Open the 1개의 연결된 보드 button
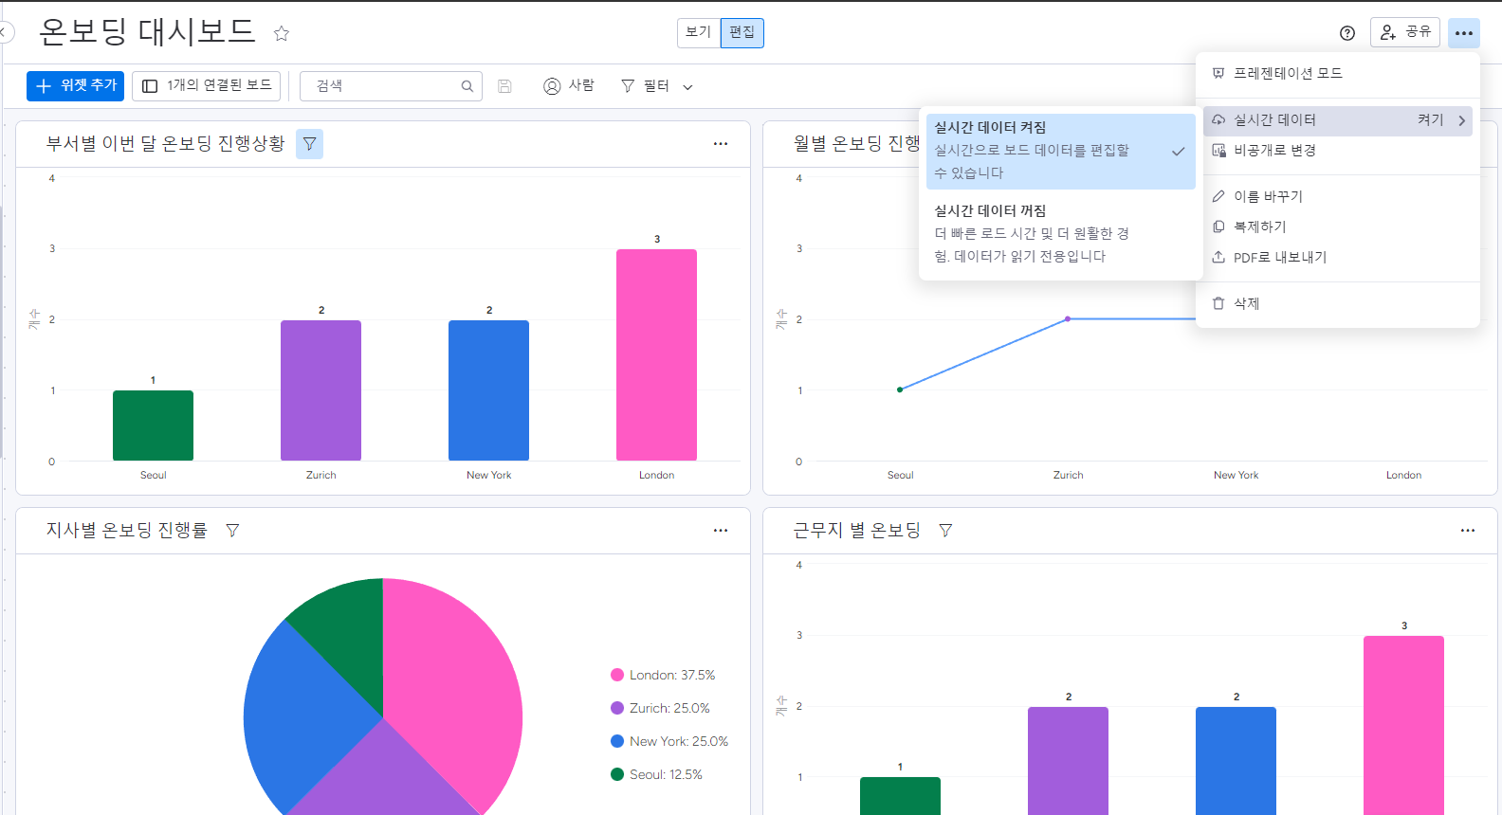 pyautogui.click(x=207, y=85)
